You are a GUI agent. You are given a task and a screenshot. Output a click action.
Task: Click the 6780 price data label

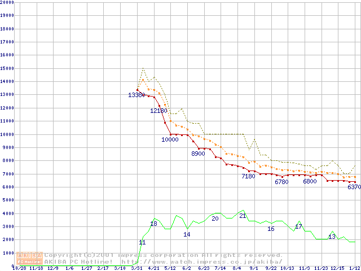pyautogui.click(x=281, y=182)
